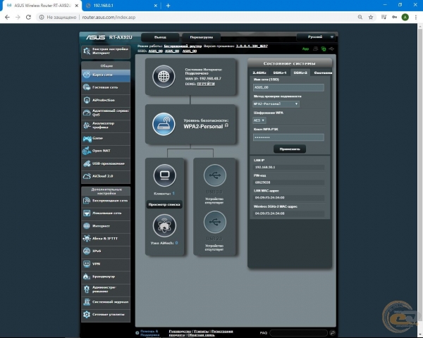
Task: Bookmark this page with the star icon
Action: coord(371,17)
